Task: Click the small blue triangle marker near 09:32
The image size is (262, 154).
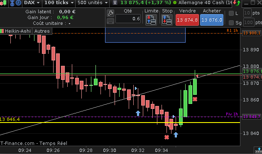Action: [x=136, y=88]
